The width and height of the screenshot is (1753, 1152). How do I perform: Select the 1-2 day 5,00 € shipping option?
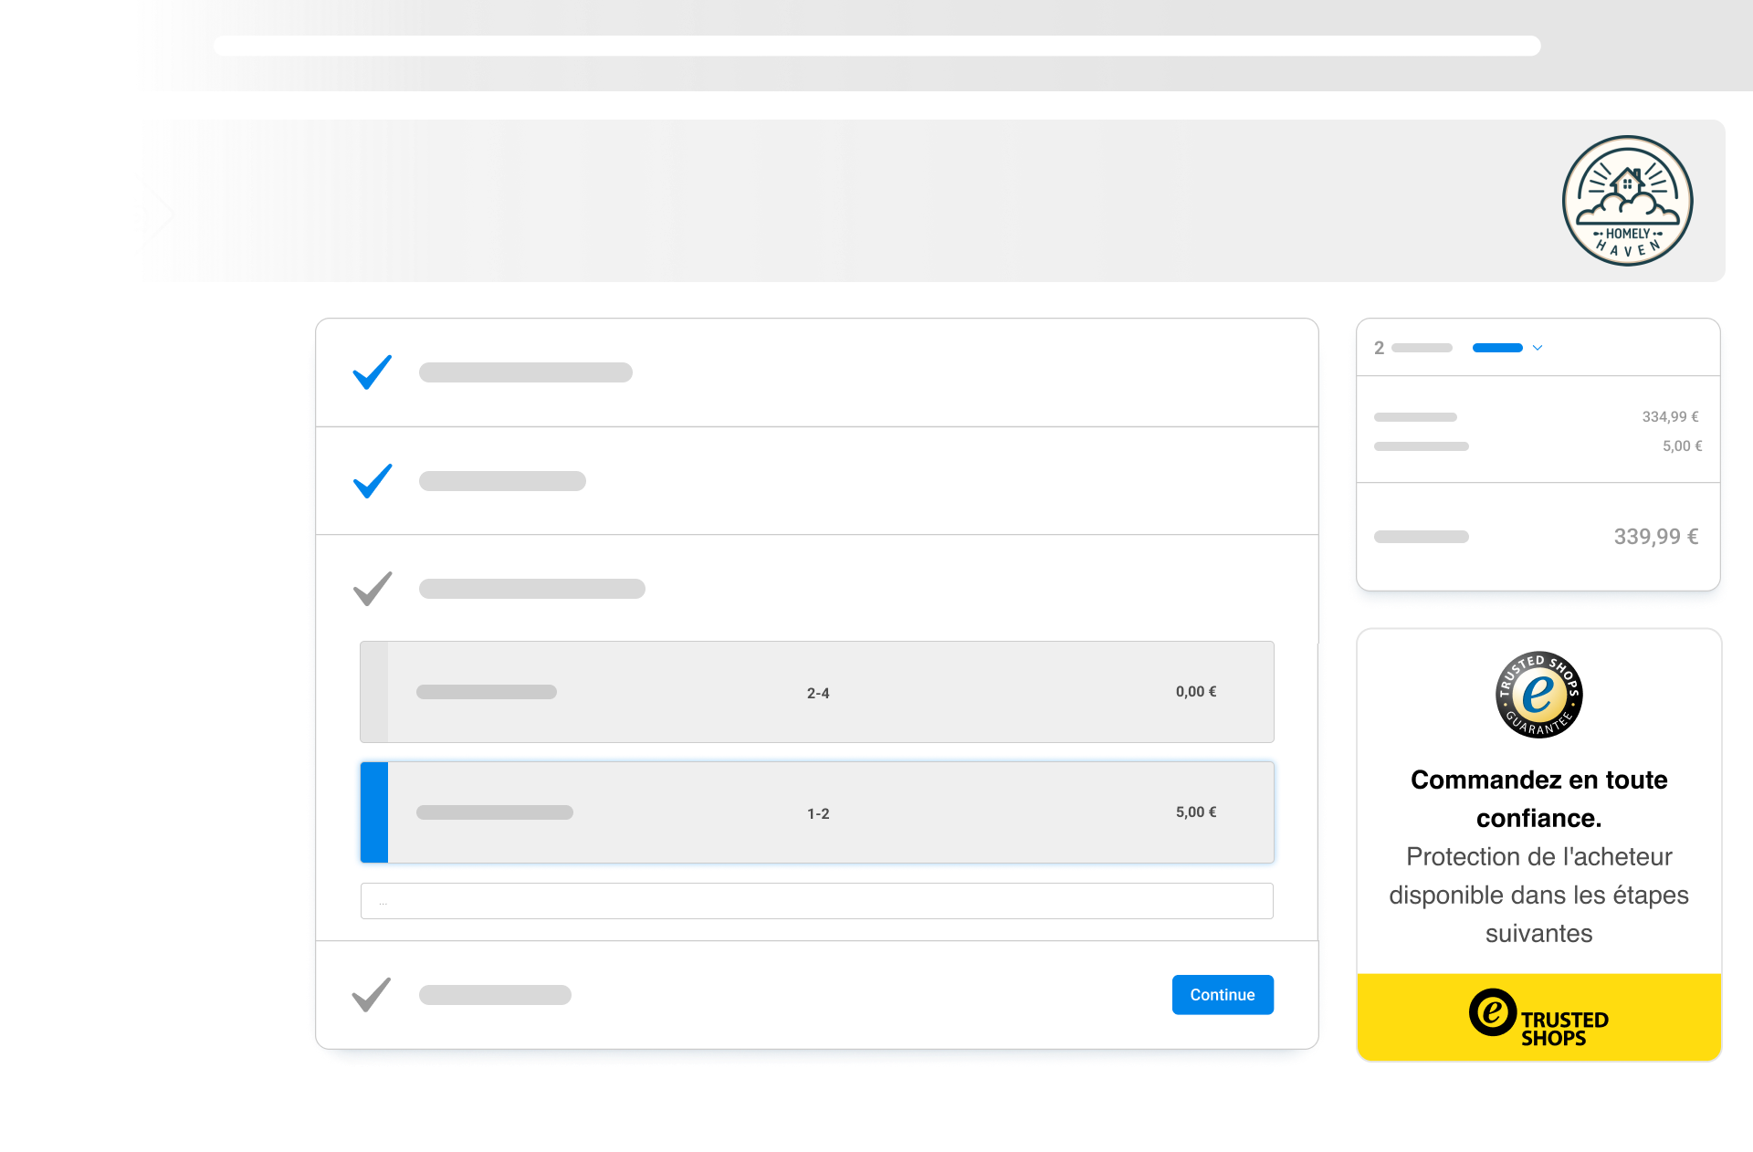817,812
